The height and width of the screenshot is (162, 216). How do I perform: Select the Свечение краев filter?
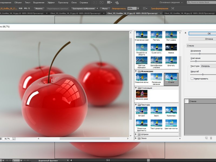[141, 95]
